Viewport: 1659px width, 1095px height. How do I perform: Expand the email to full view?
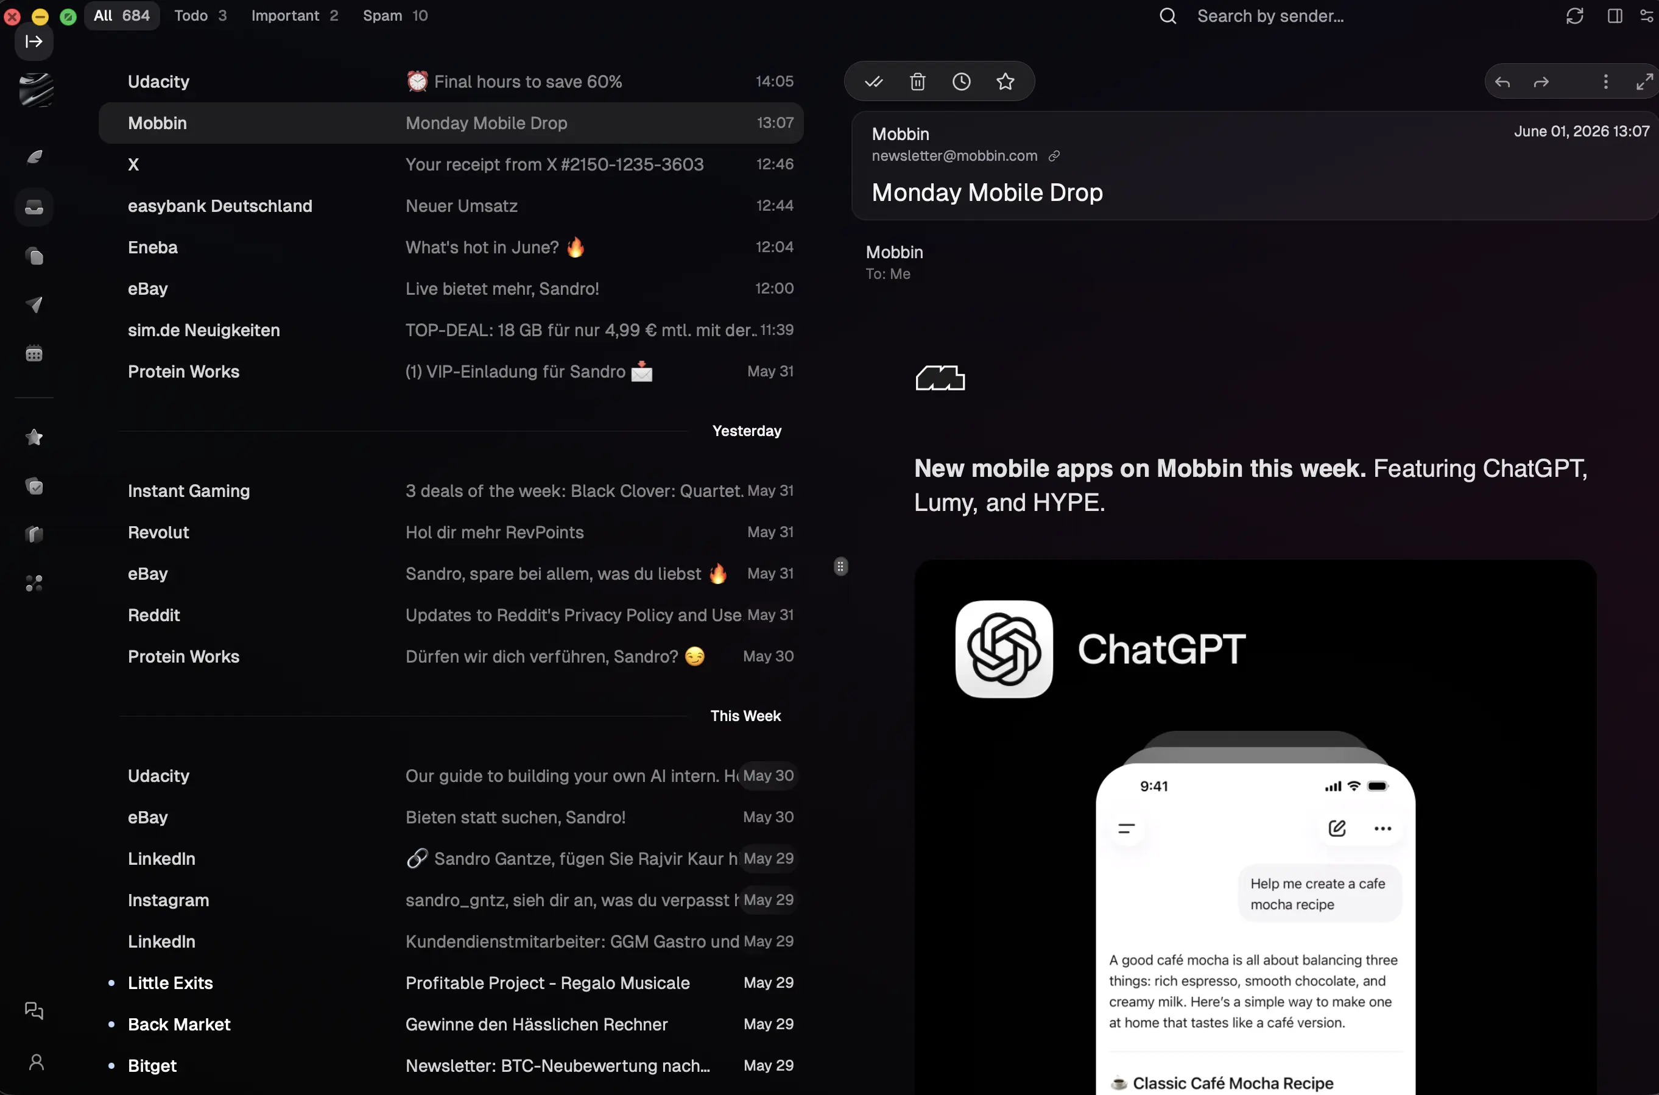[x=1644, y=82]
